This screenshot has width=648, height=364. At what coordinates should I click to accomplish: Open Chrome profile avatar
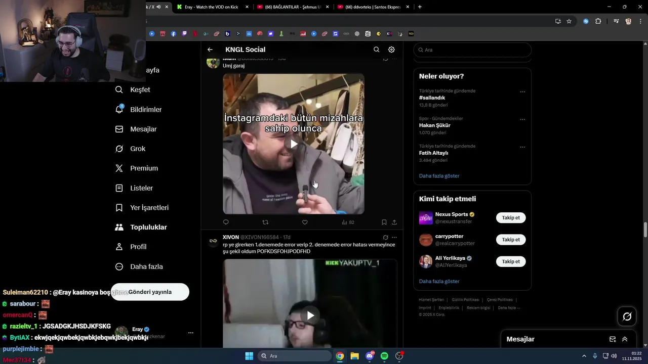(628, 21)
